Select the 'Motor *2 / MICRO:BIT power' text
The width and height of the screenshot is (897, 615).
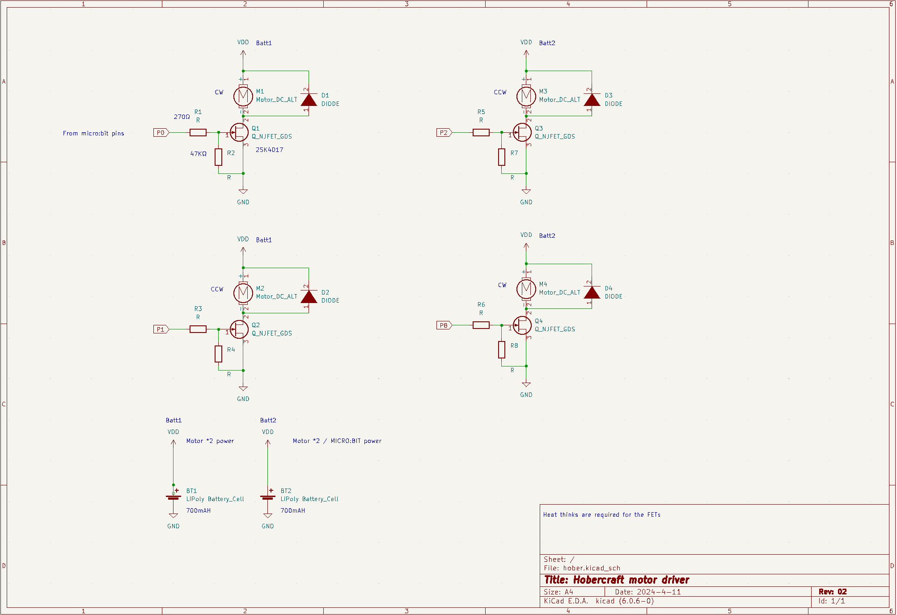tap(337, 441)
